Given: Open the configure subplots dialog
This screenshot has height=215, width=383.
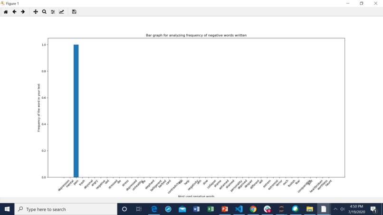Looking at the screenshot, I should [x=53, y=12].
